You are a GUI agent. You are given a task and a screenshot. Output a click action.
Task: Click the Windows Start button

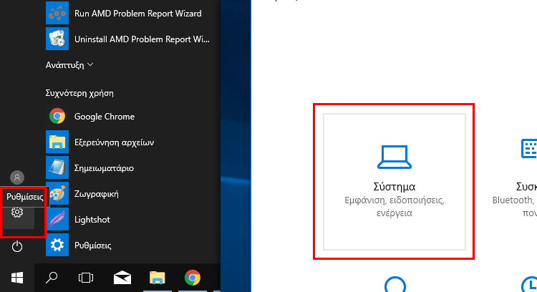coord(17,277)
